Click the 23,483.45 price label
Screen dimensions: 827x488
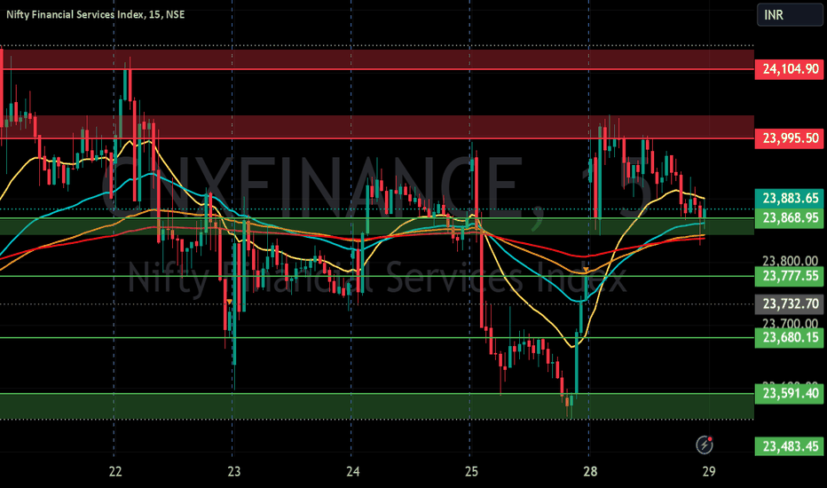pos(789,446)
